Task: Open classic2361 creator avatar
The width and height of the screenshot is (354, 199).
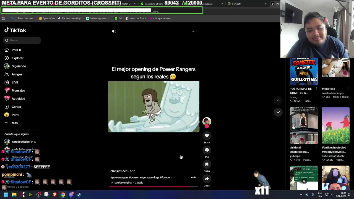Action: pyautogui.click(x=207, y=121)
